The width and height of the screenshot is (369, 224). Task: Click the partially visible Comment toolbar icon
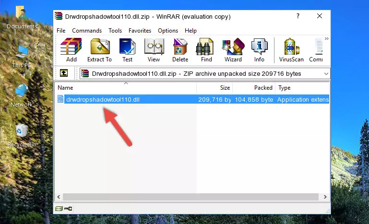[316, 50]
